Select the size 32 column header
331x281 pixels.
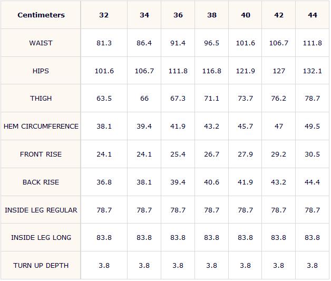(104, 15)
